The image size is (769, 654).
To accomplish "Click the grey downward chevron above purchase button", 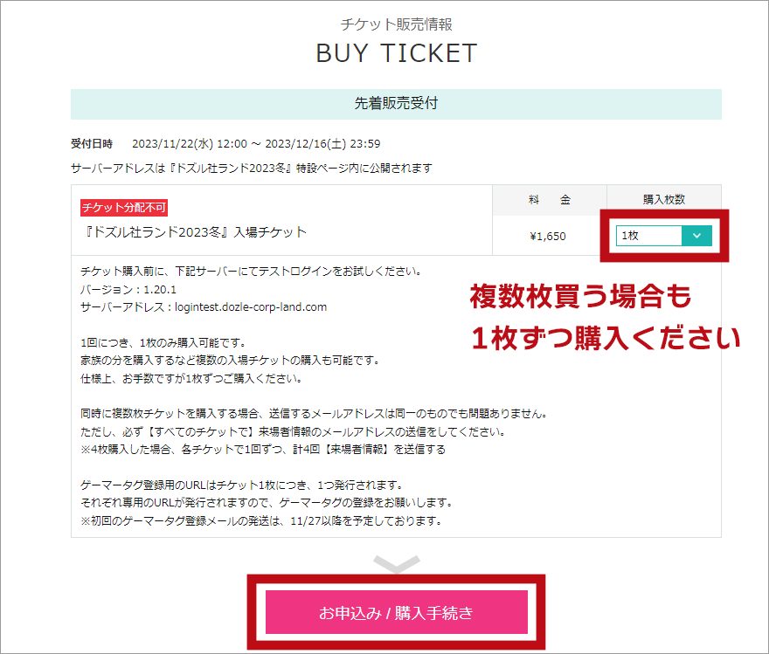I will (396, 564).
